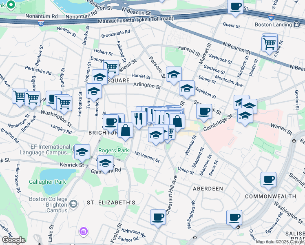Click the Gallagher Park label
This screenshot has height=245, width=305.
coord(48,182)
